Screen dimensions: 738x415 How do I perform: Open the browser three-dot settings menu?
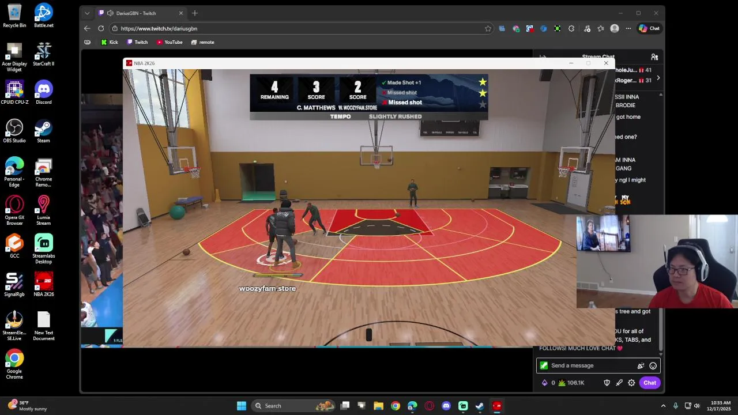click(628, 28)
